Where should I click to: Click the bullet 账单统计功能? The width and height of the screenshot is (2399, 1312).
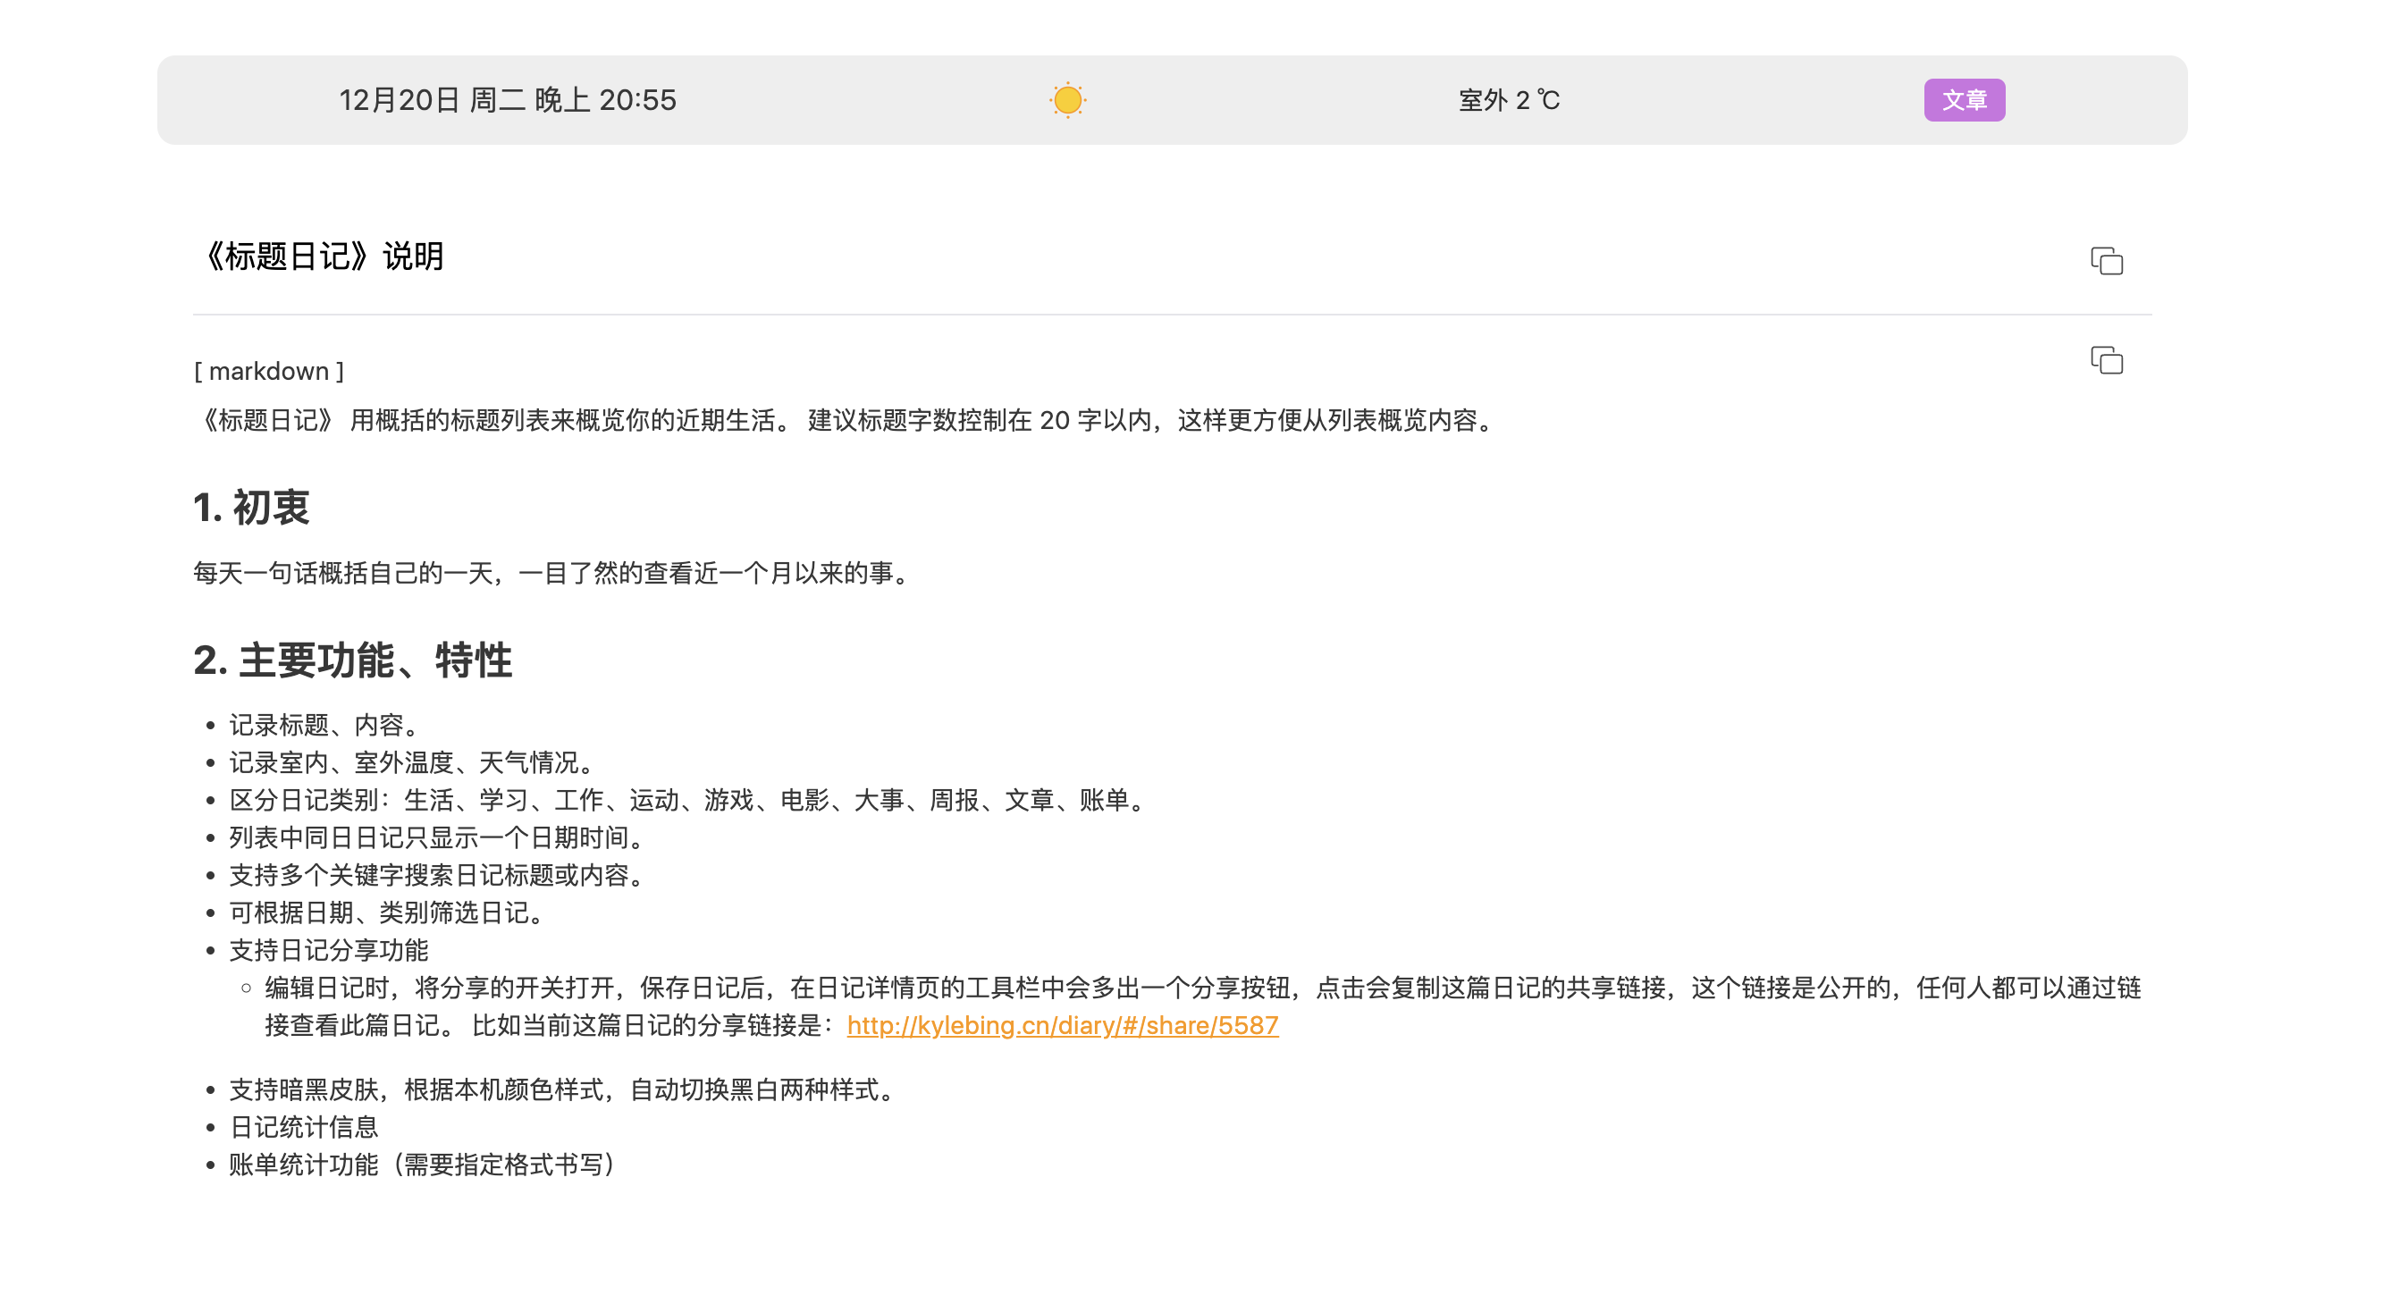click(424, 1165)
